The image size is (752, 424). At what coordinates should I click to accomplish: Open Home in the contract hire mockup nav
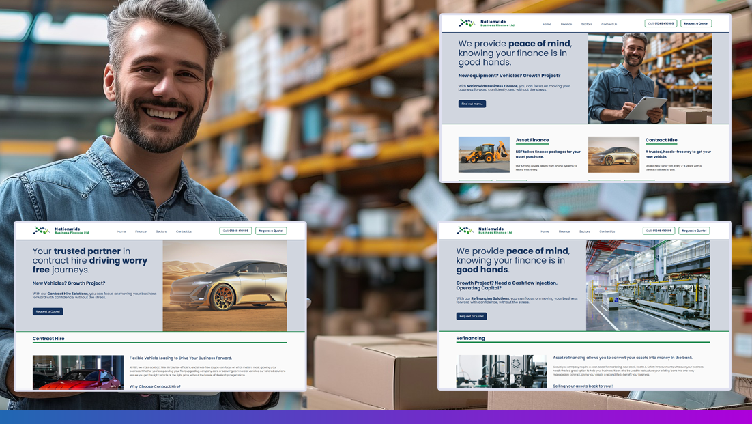(x=122, y=231)
